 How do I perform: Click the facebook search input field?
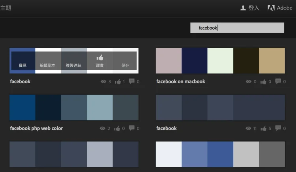click(237, 28)
